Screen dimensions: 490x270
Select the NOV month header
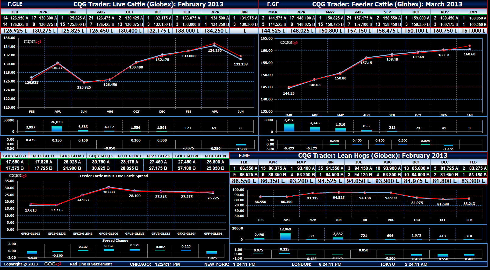click(445, 12)
